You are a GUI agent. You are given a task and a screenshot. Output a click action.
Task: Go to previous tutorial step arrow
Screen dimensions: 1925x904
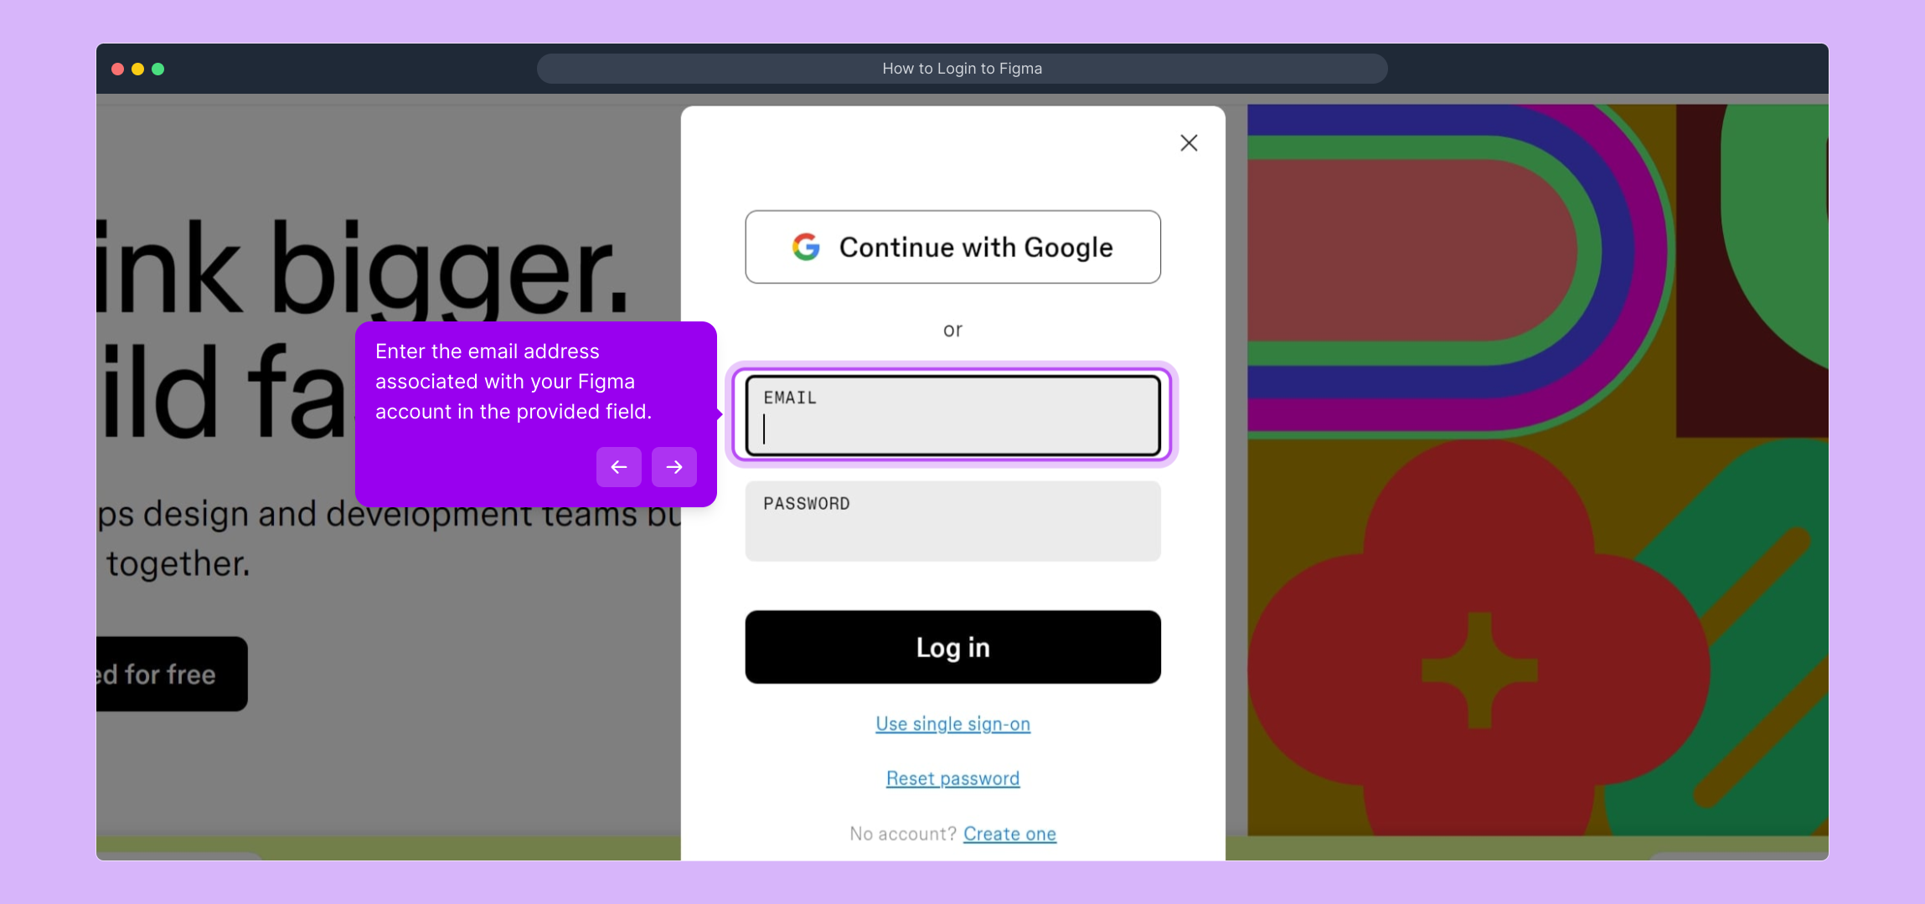(x=619, y=467)
